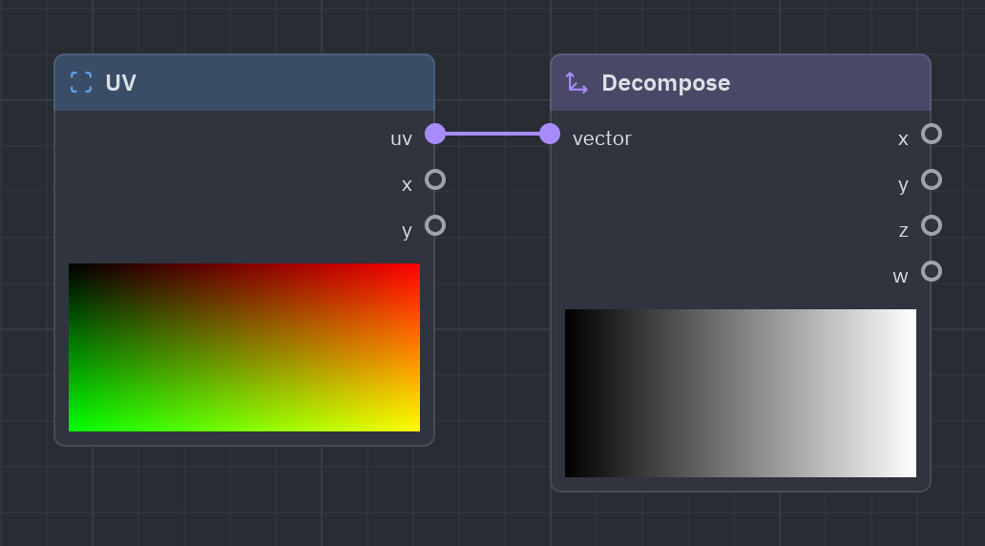Click the "w" output label on Decompose
Viewport: 985px width, 546px height.
point(900,277)
